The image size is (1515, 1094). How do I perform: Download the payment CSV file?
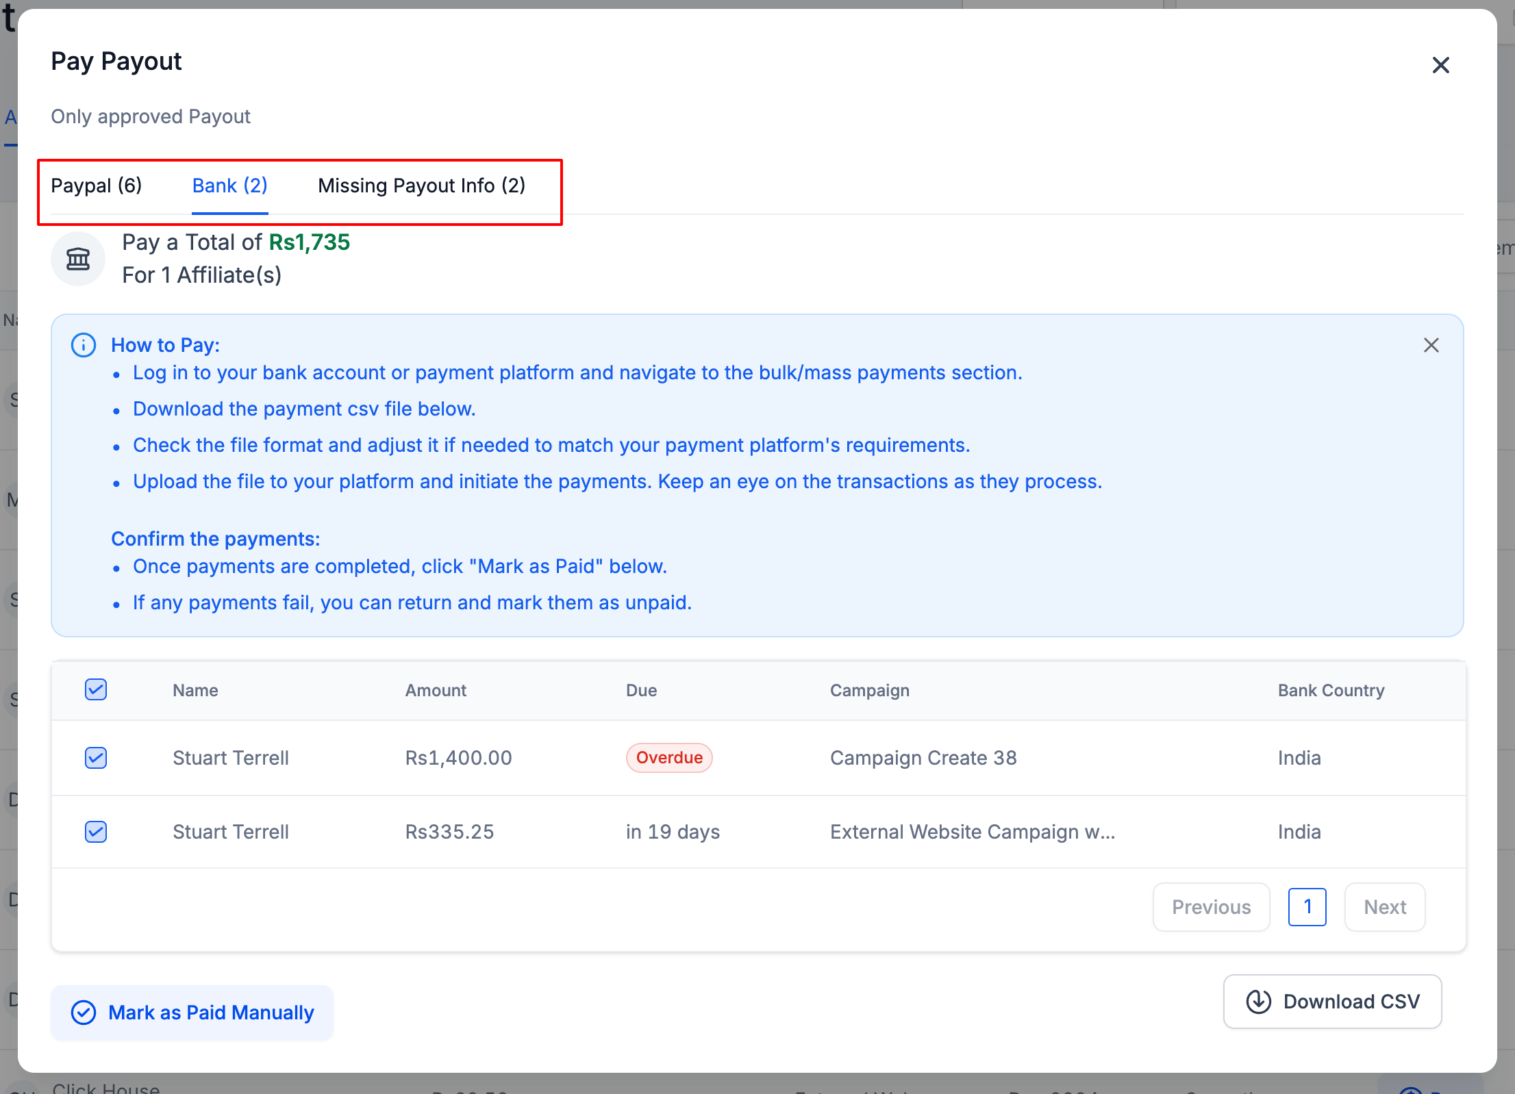click(1332, 1002)
